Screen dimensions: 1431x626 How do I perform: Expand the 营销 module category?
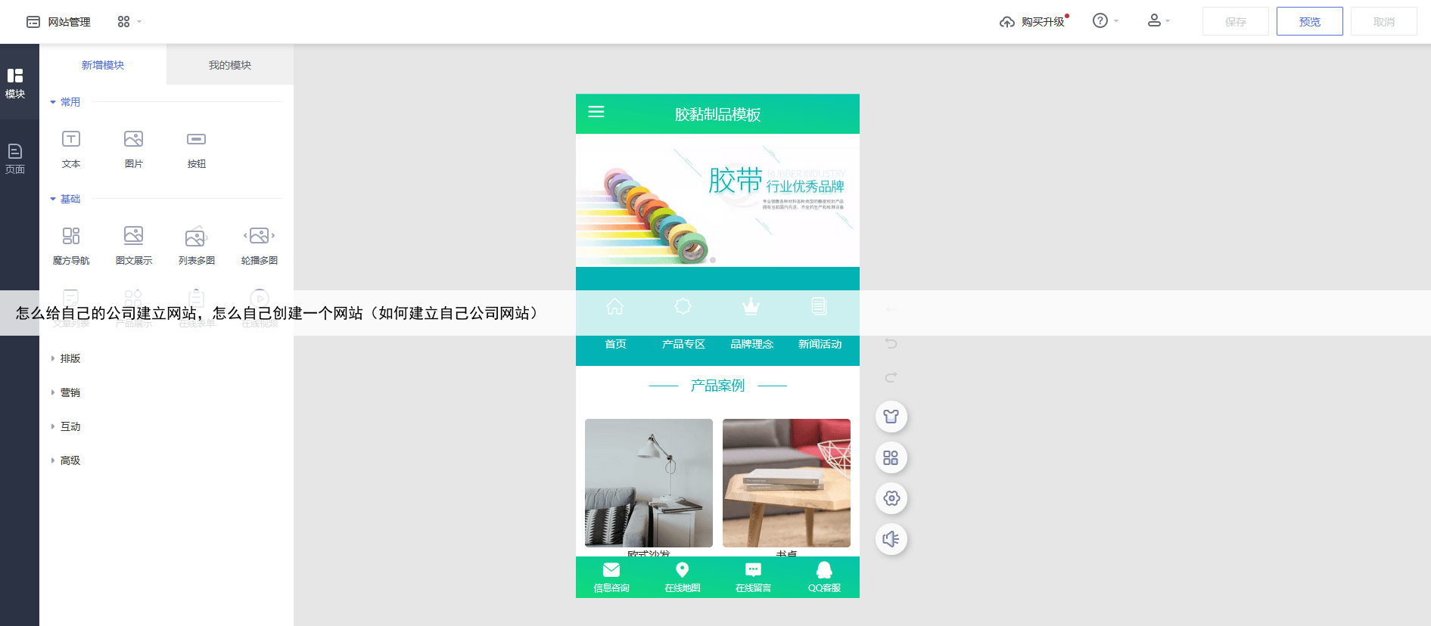pyautogui.click(x=70, y=392)
